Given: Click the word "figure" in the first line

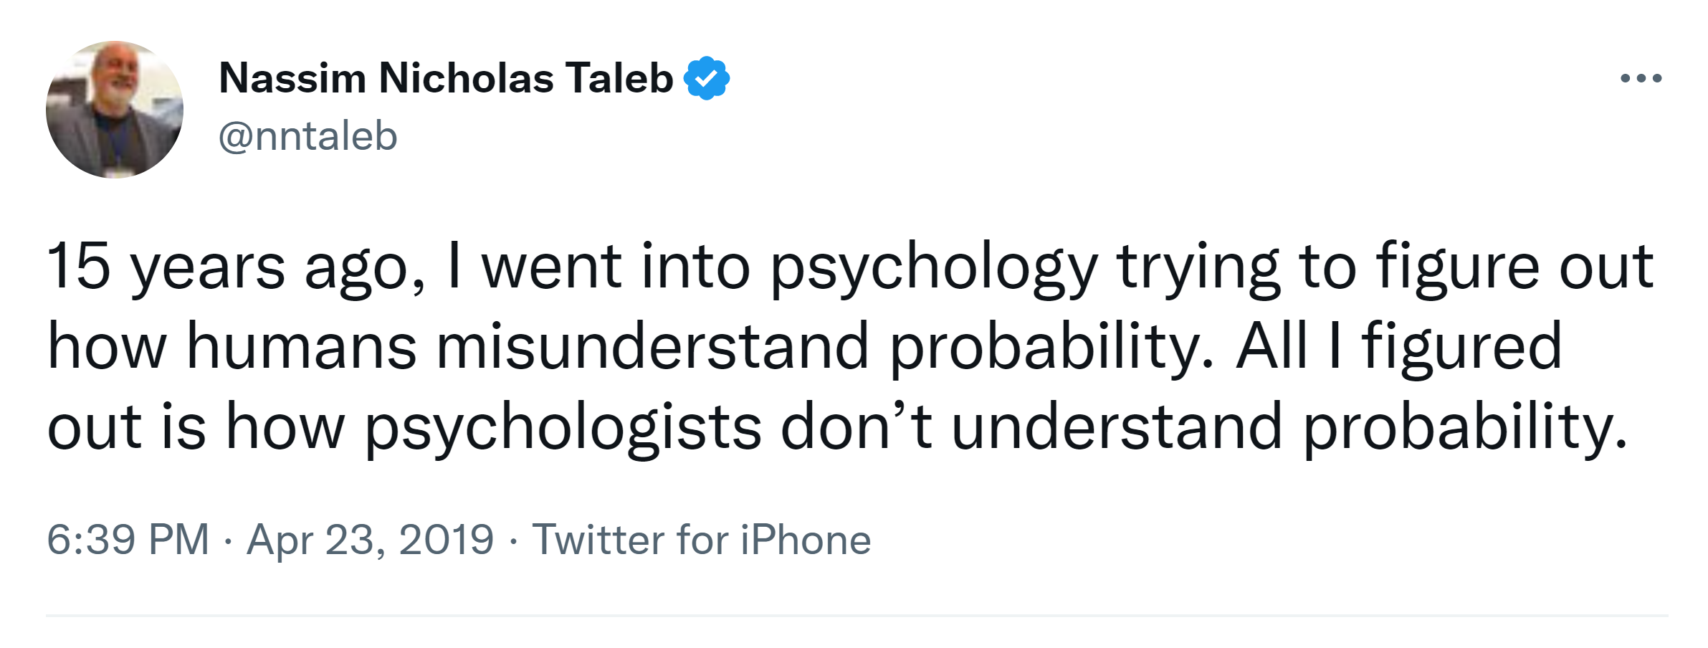Looking at the screenshot, I should [1457, 268].
